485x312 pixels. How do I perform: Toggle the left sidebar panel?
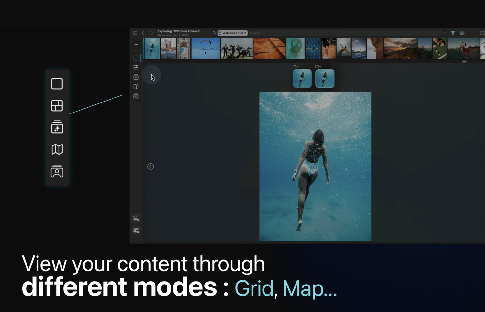(135, 33)
